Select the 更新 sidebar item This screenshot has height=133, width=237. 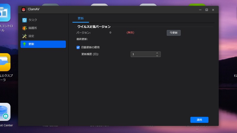point(43,44)
